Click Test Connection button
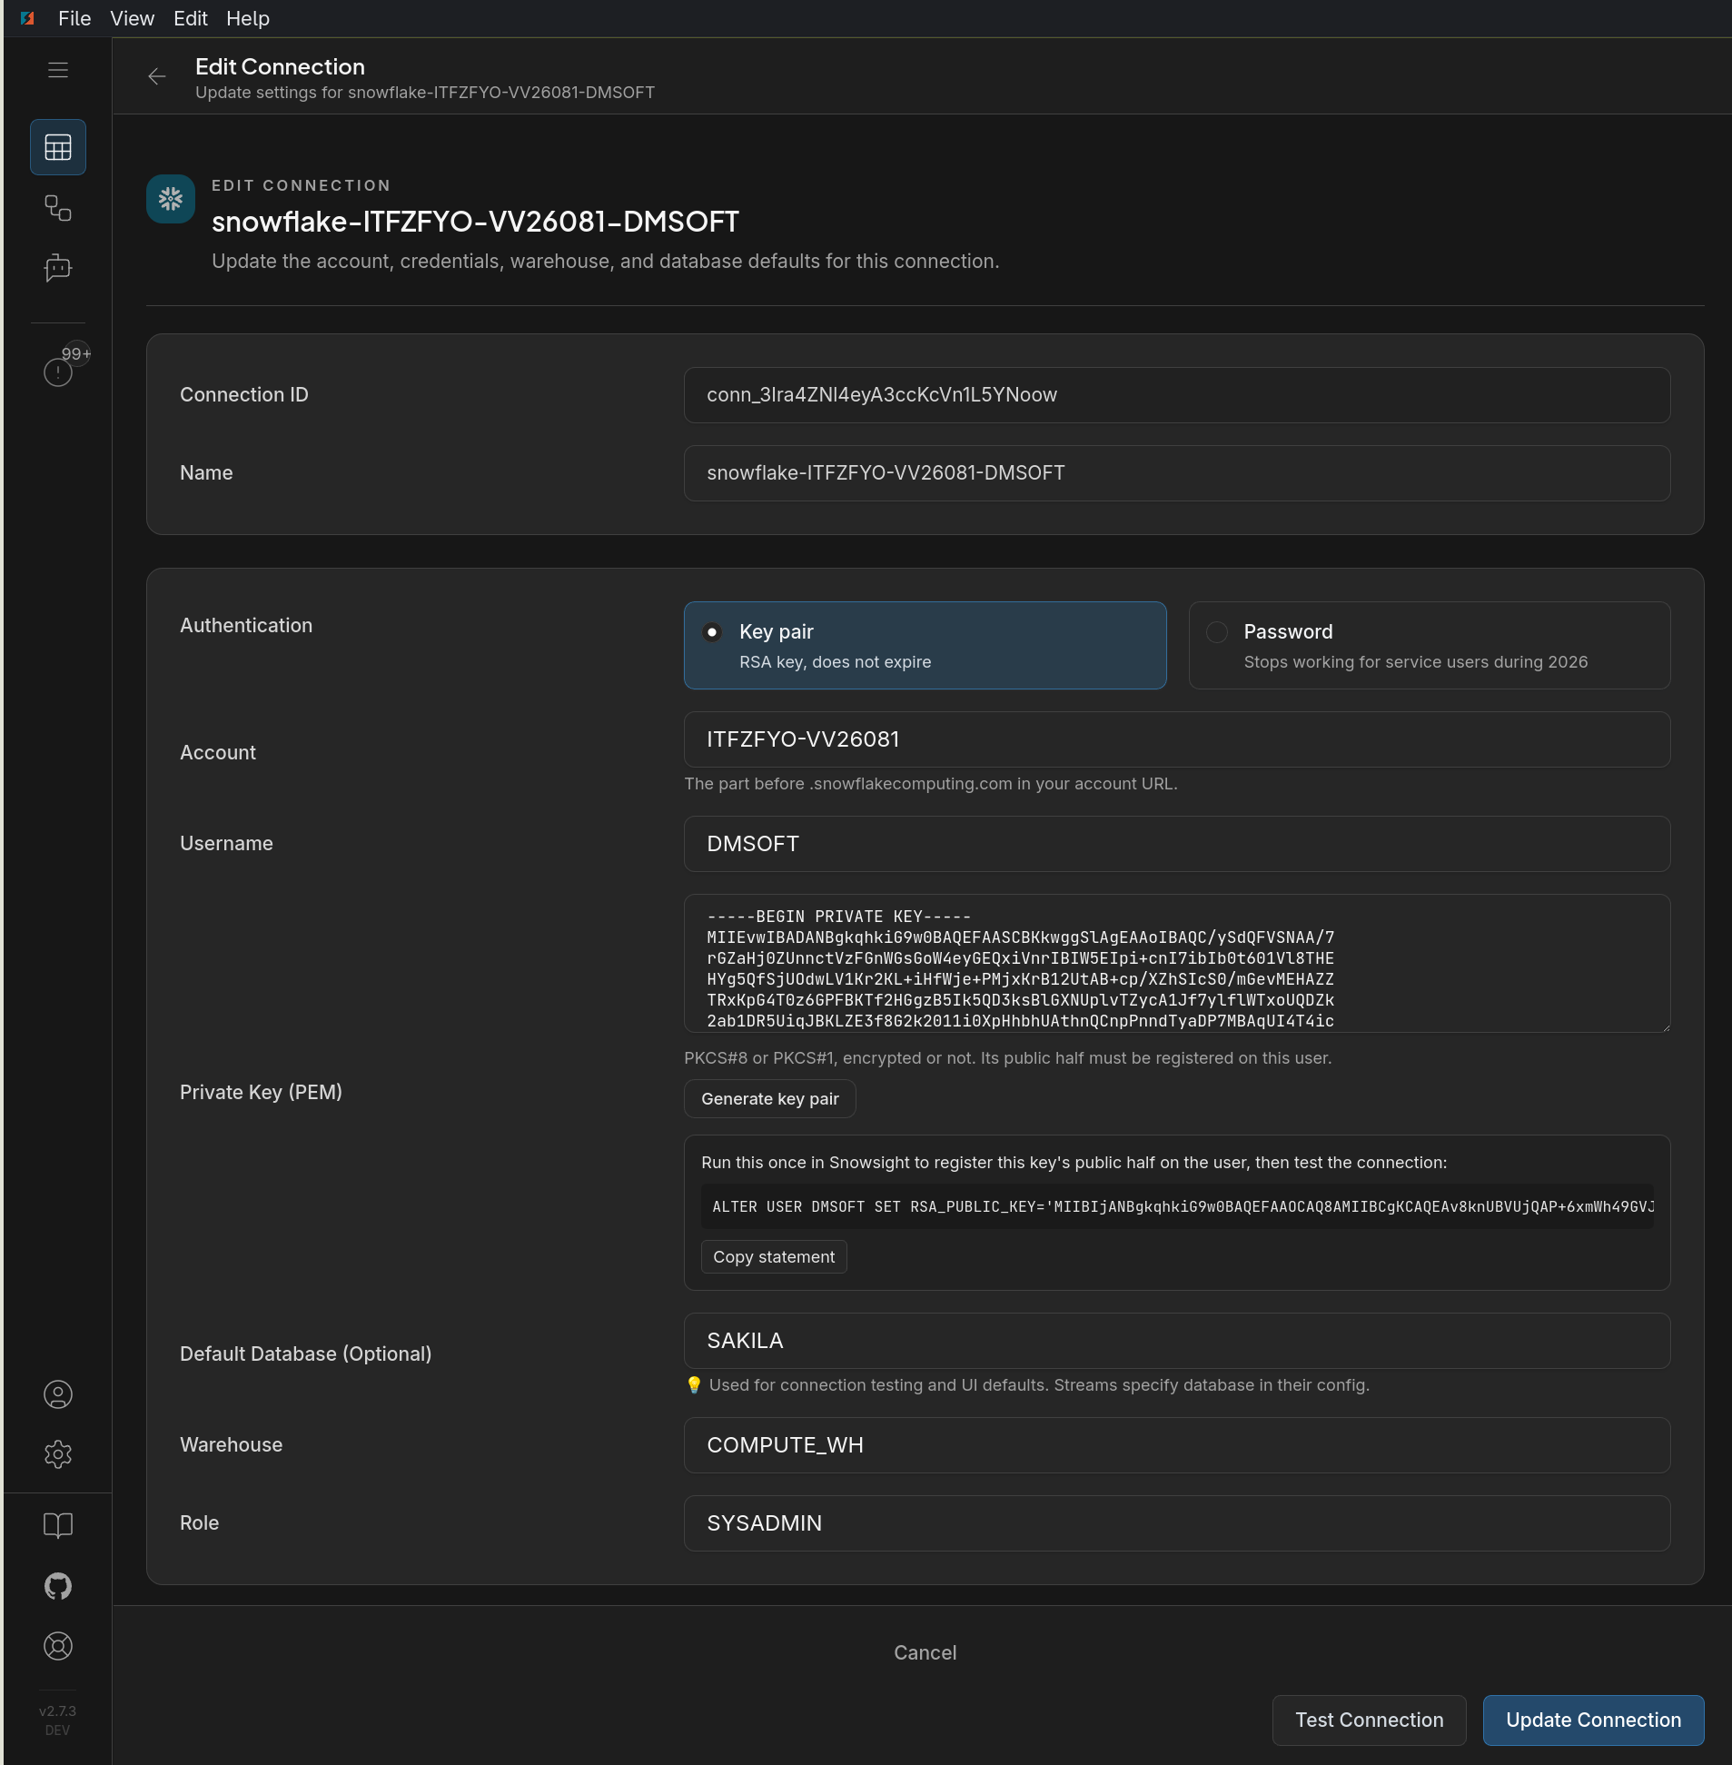Screen dimensions: 1732x1765 tap(1369, 1720)
